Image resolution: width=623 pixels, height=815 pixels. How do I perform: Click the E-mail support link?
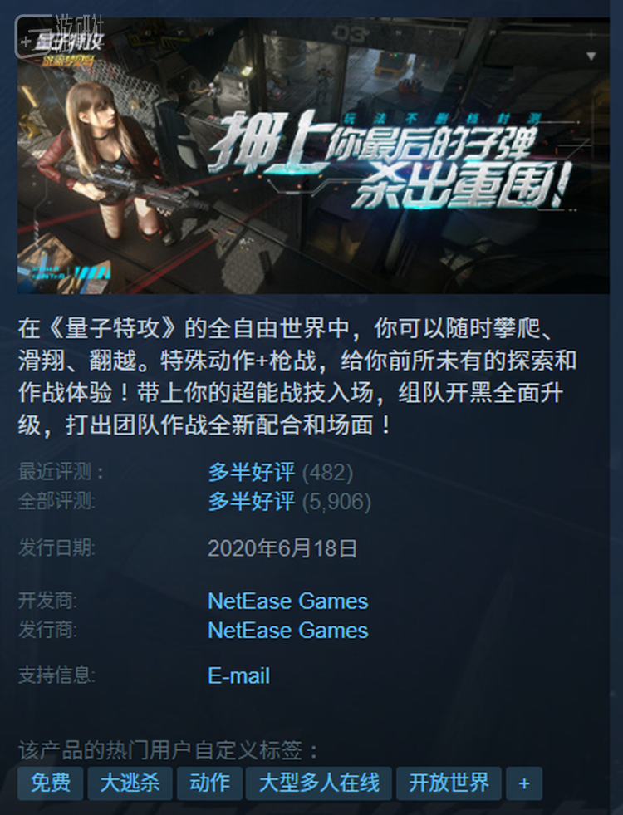pyautogui.click(x=238, y=675)
